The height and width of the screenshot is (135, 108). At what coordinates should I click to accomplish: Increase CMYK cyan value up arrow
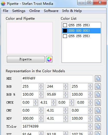(x=36, y=101)
